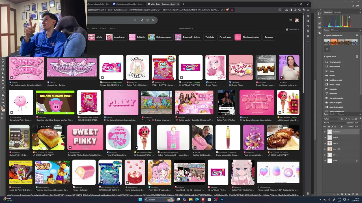Open the Tipo layer filter dropdown
This screenshot has height=203, width=362.
tap(331, 119)
